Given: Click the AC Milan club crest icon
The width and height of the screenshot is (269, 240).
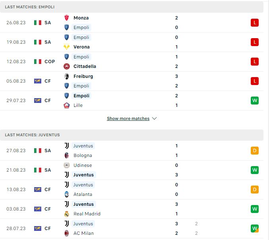Looking at the screenshot, I should tap(67, 233).
